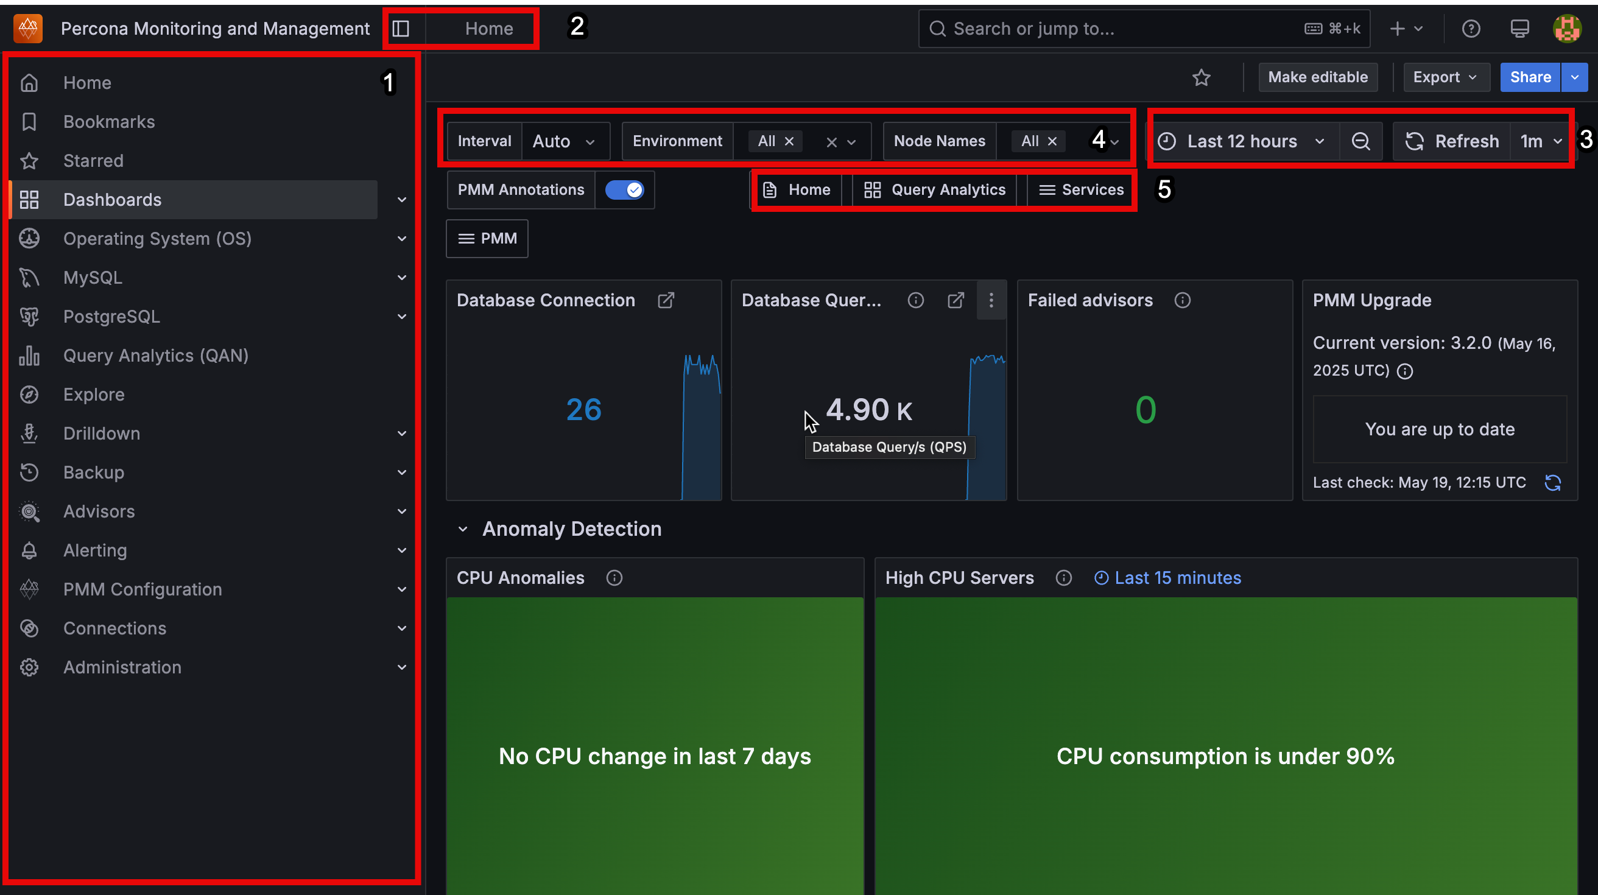The height and width of the screenshot is (895, 1598).
Task: Open the news monitor icon in header
Action: (x=1519, y=29)
